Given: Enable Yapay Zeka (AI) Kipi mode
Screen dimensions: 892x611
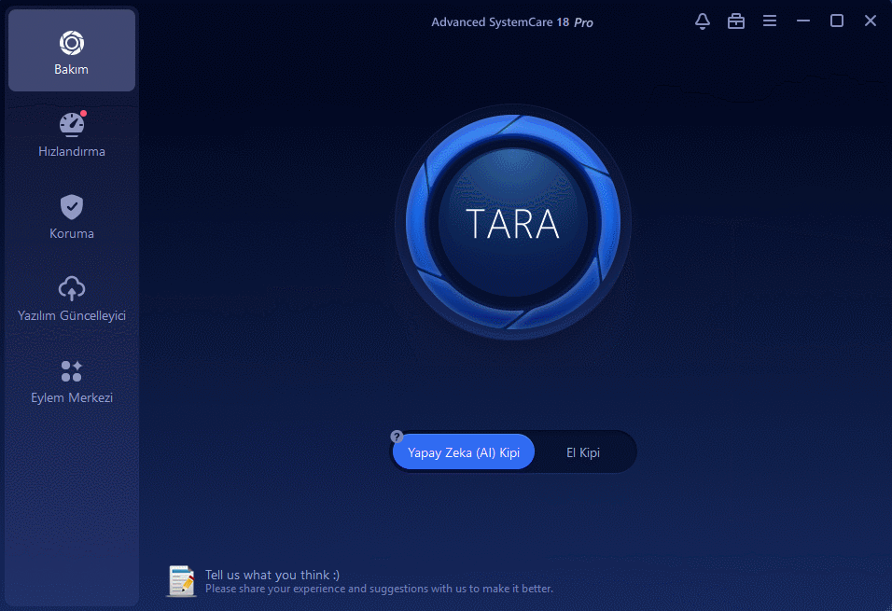Looking at the screenshot, I should coord(464,452).
